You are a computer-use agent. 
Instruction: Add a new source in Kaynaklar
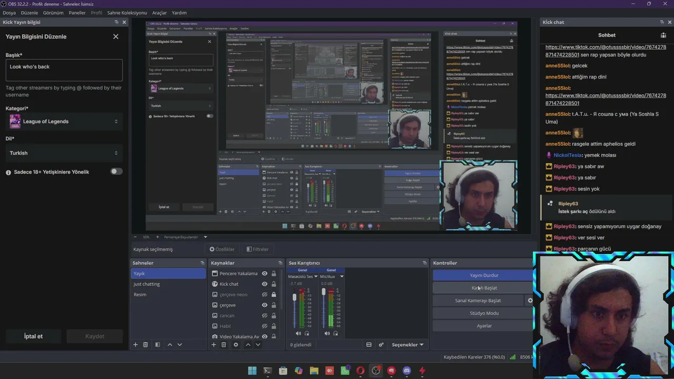(x=213, y=345)
